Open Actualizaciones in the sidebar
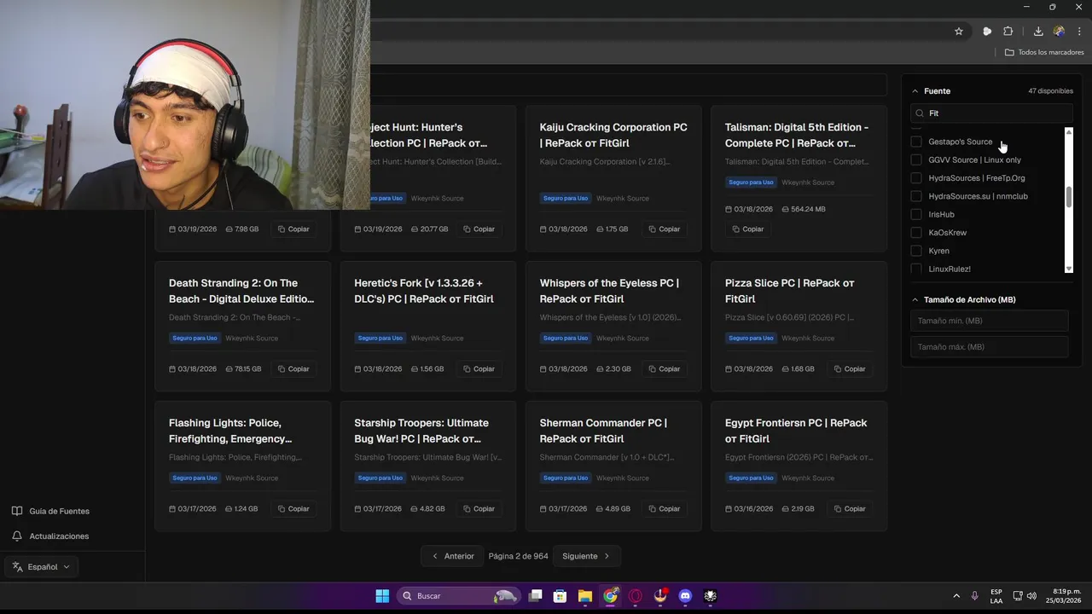This screenshot has height=614, width=1092. (50, 536)
